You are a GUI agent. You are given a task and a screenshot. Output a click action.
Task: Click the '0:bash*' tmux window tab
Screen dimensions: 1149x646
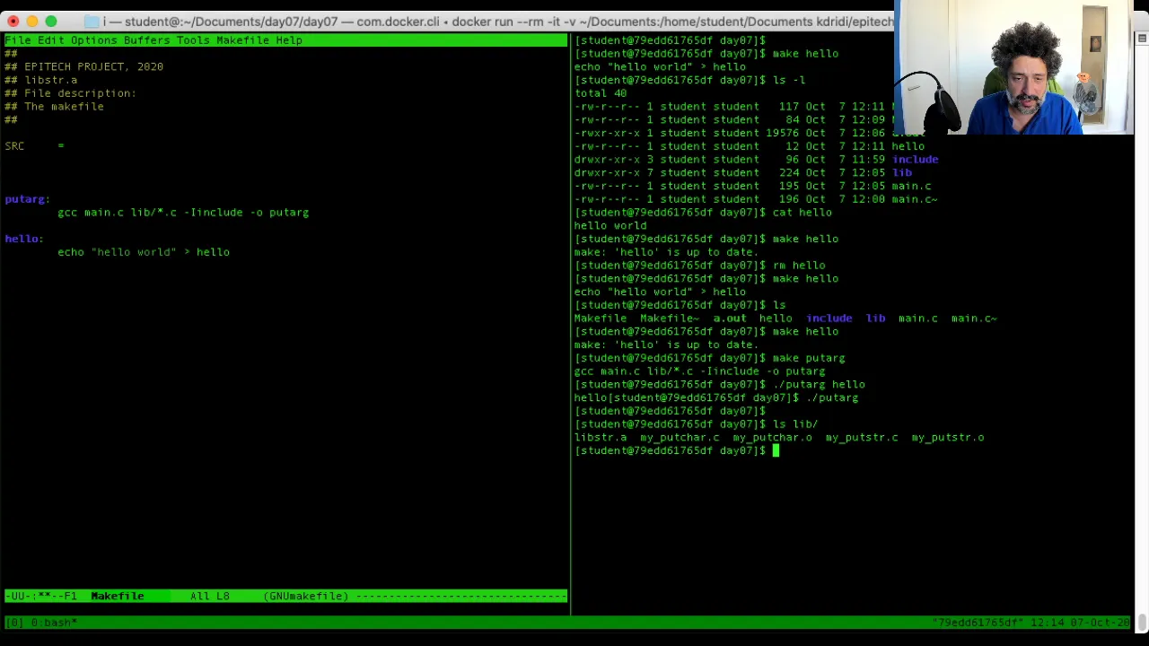point(54,622)
